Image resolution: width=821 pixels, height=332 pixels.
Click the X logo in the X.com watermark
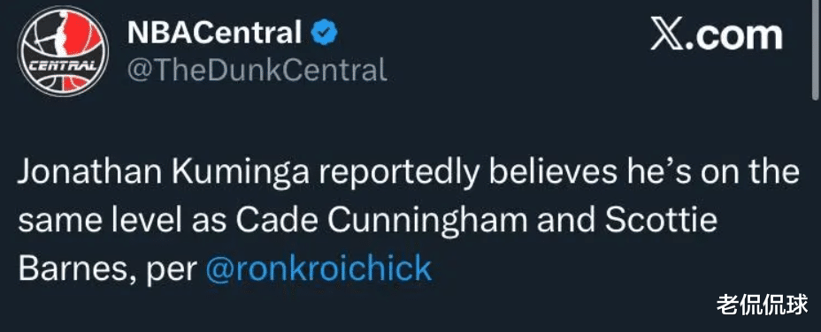(x=667, y=34)
